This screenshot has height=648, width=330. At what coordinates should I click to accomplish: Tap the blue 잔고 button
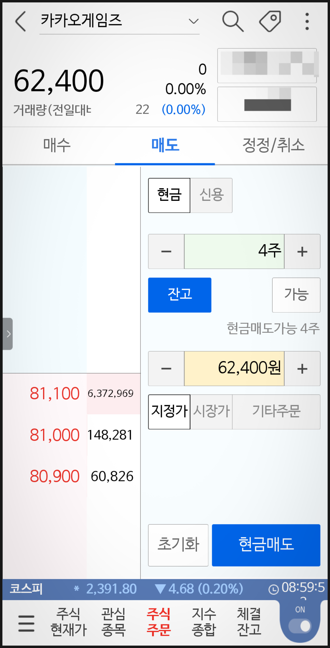pyautogui.click(x=180, y=295)
